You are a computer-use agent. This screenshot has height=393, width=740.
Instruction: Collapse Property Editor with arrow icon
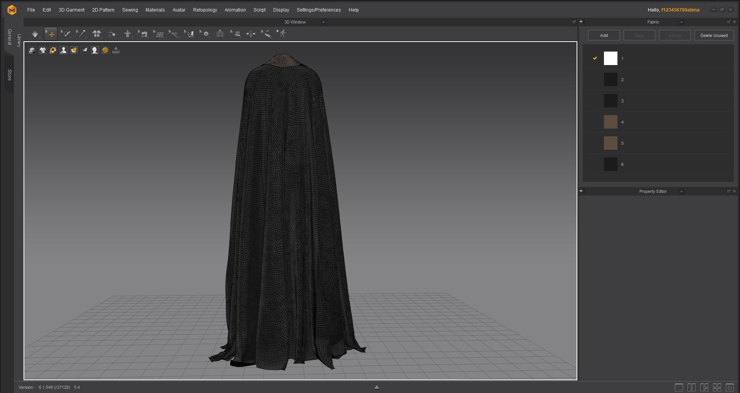pos(581,191)
